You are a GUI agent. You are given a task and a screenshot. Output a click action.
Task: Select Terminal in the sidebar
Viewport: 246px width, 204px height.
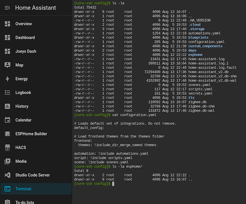[x=23, y=189]
